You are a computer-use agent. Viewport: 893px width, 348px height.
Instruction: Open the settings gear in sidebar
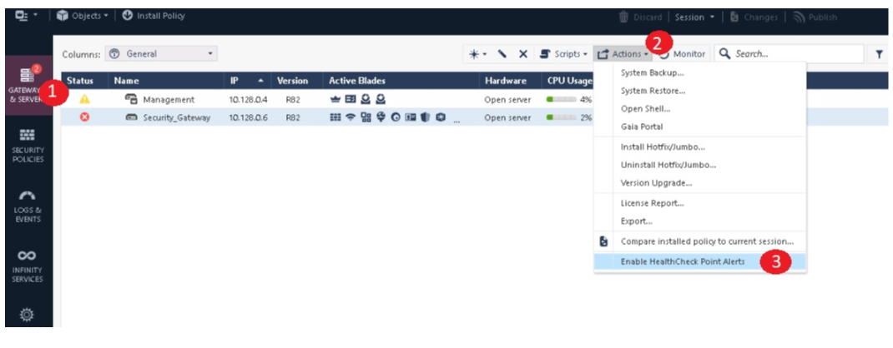pos(28,314)
